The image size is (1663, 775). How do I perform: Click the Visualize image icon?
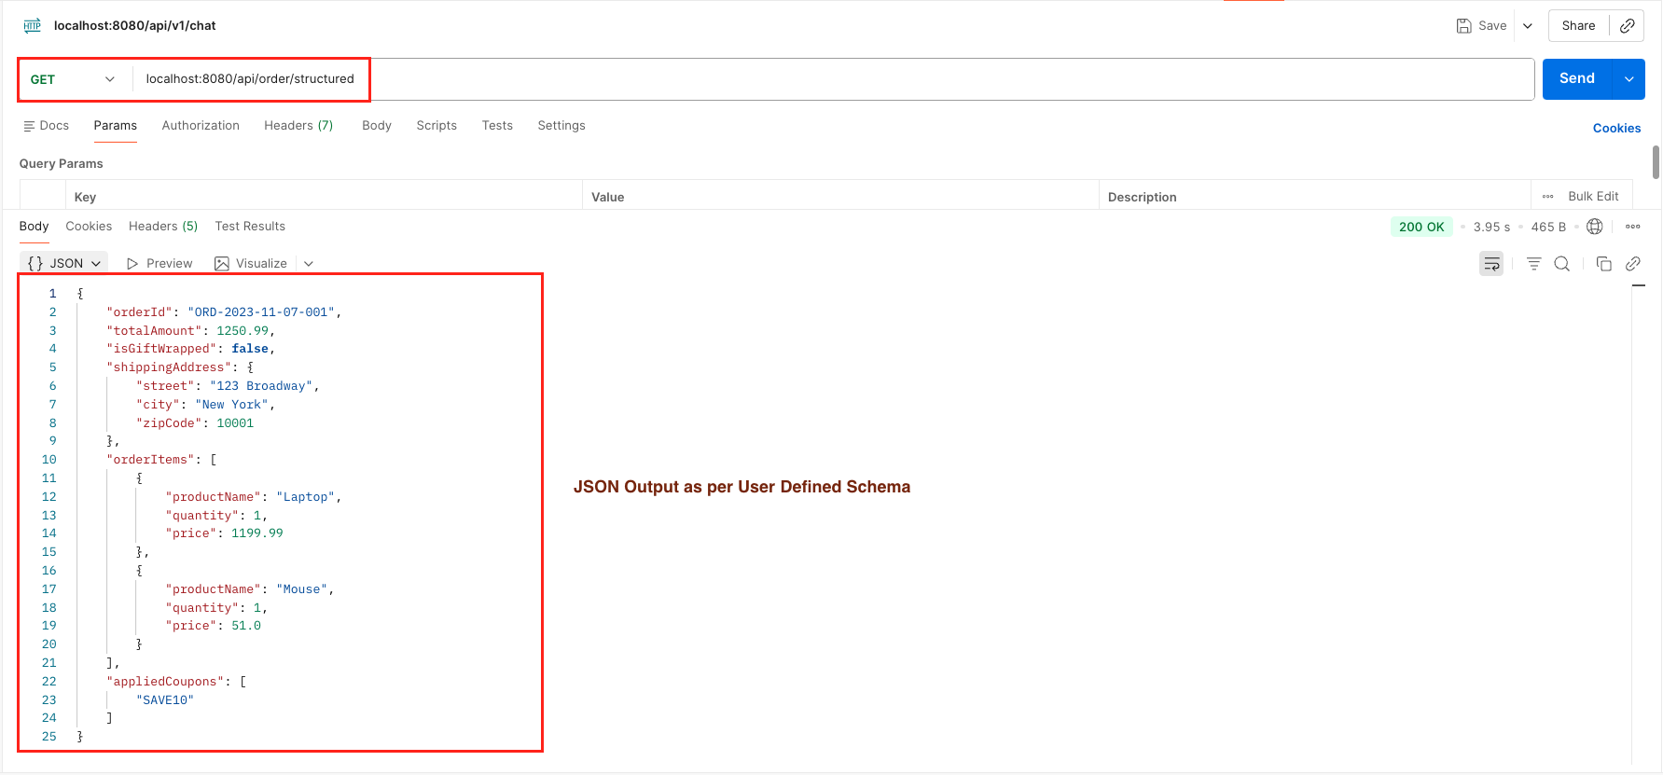click(222, 264)
